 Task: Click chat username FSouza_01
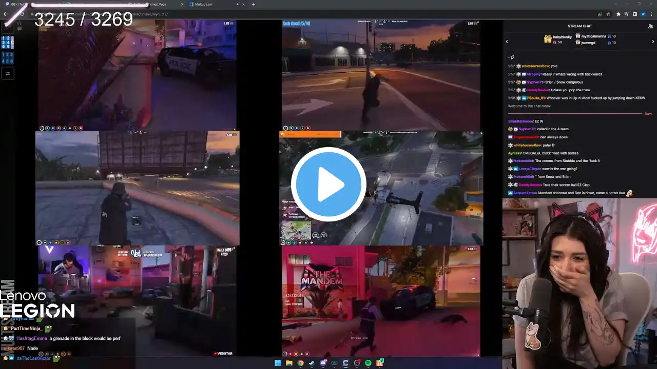[x=536, y=98]
